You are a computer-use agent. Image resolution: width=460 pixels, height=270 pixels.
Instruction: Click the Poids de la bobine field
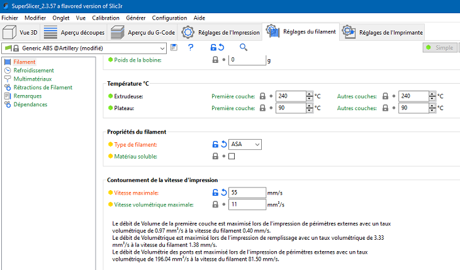pyautogui.click(x=247, y=60)
